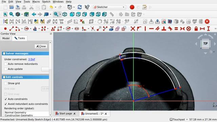Select the Create slot tool
Viewport: 217px width, 122px height.
tap(77, 29)
